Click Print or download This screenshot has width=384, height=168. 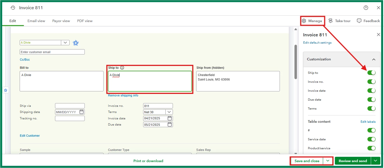[148, 161]
